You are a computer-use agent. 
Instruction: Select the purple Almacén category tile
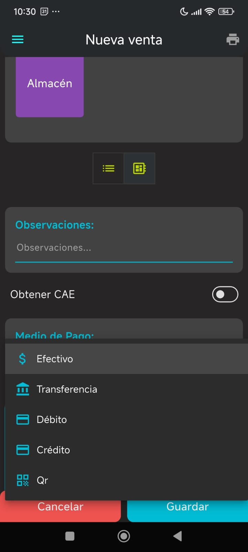(x=50, y=86)
